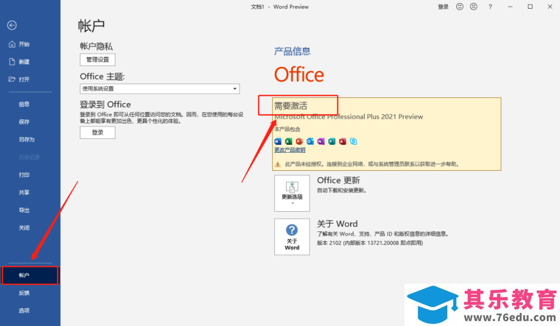Click the 自动下载和安装更新 text

click(x=342, y=190)
